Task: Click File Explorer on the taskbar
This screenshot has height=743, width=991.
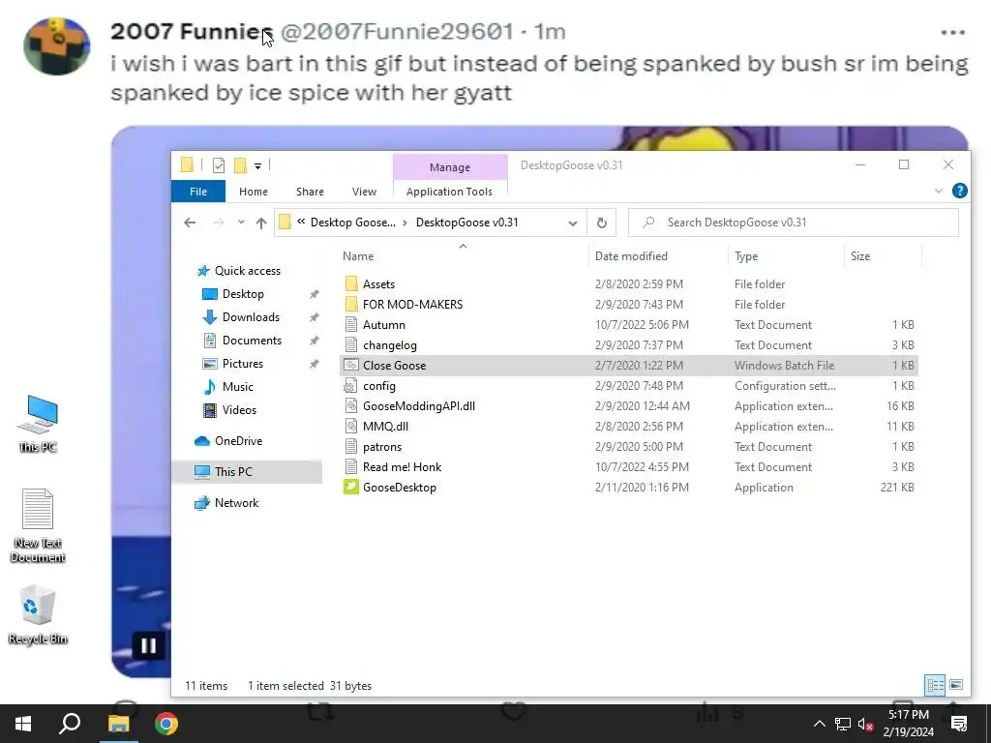Action: point(118,724)
